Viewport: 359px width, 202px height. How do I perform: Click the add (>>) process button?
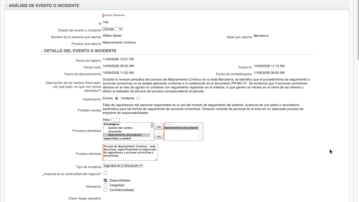(159, 127)
